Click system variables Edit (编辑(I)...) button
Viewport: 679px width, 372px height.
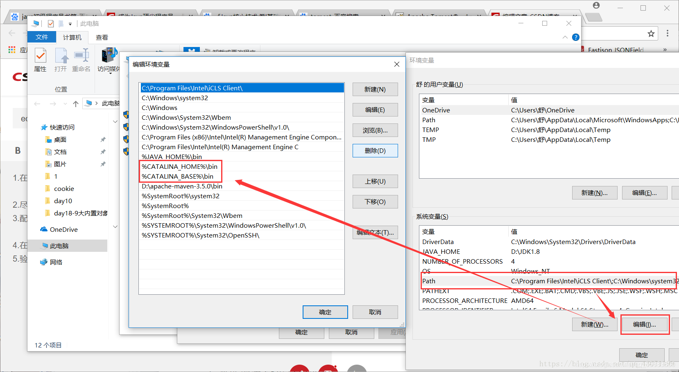(645, 325)
